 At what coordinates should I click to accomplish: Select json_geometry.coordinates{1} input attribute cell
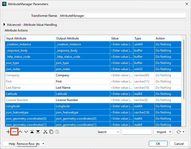pyautogui.click(x=30, y=124)
